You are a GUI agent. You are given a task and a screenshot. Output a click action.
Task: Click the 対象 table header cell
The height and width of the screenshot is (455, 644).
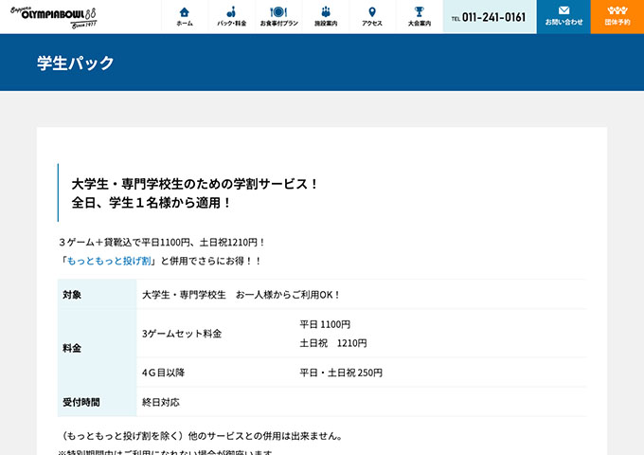97,294
